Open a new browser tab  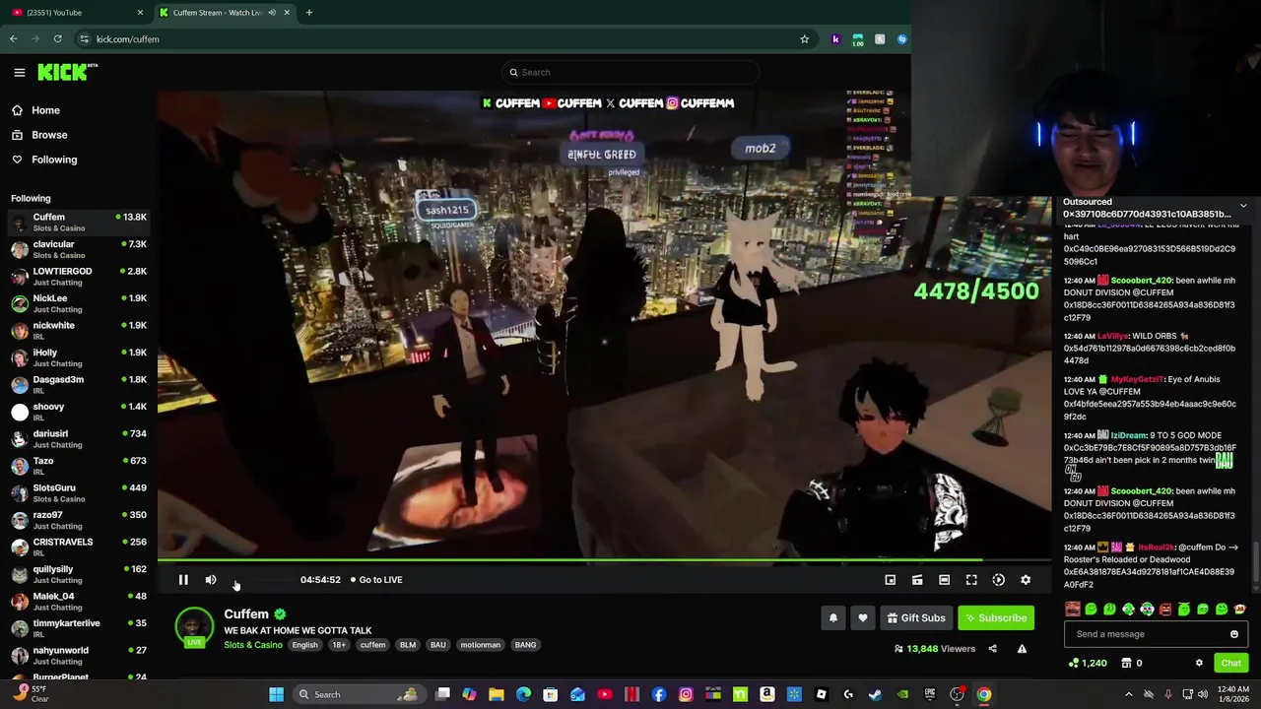point(308,13)
